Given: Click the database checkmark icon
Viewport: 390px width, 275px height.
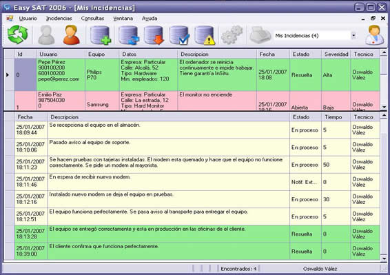Looking at the screenshot, I should coord(179,35).
